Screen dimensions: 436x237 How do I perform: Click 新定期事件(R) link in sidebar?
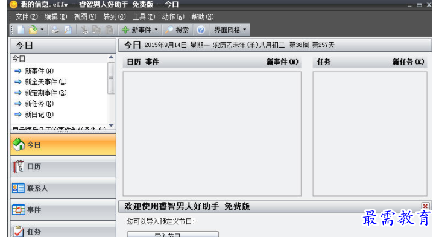coord(46,93)
